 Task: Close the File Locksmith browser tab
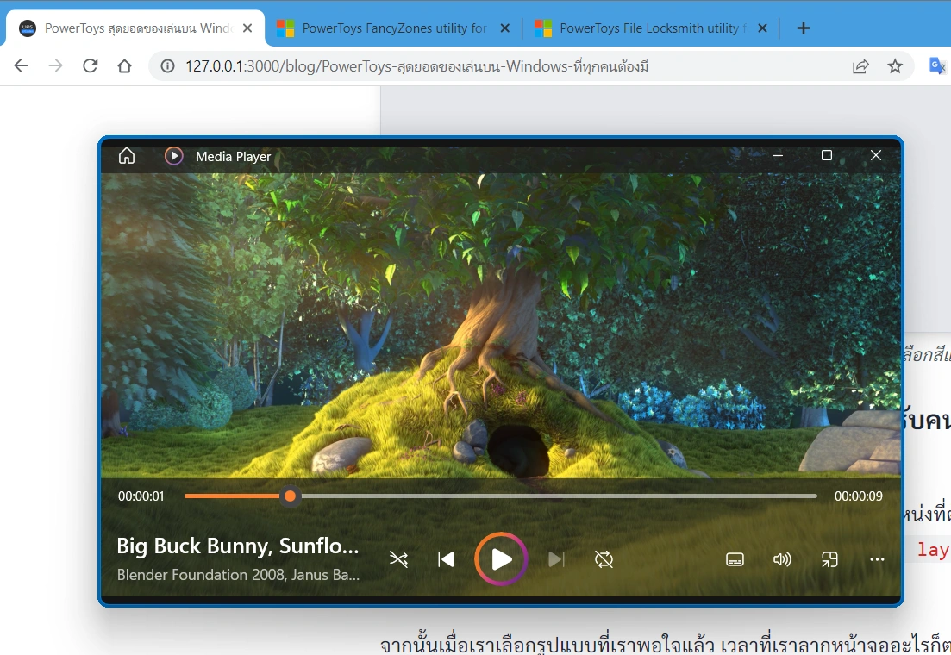(762, 28)
